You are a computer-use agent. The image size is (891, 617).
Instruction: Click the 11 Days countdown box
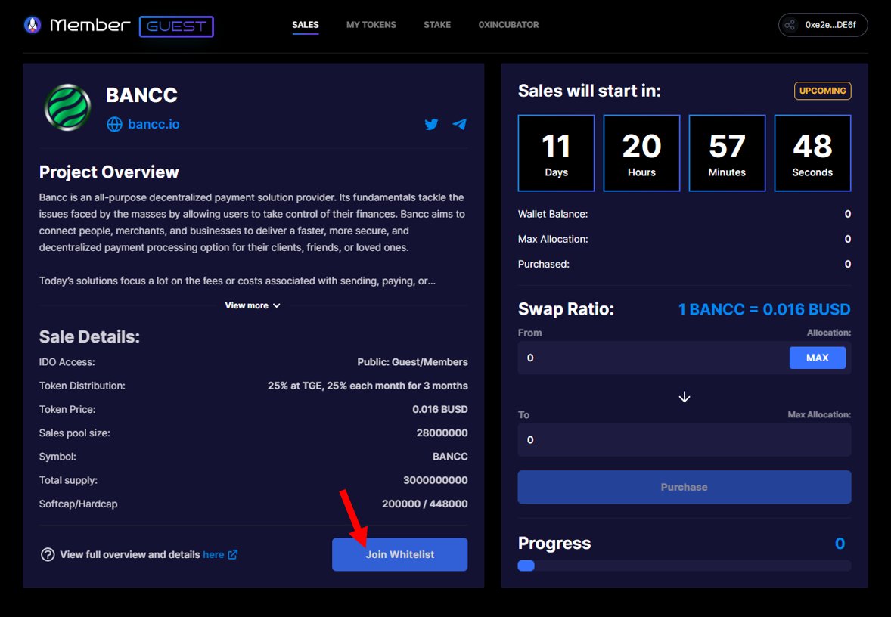(556, 153)
